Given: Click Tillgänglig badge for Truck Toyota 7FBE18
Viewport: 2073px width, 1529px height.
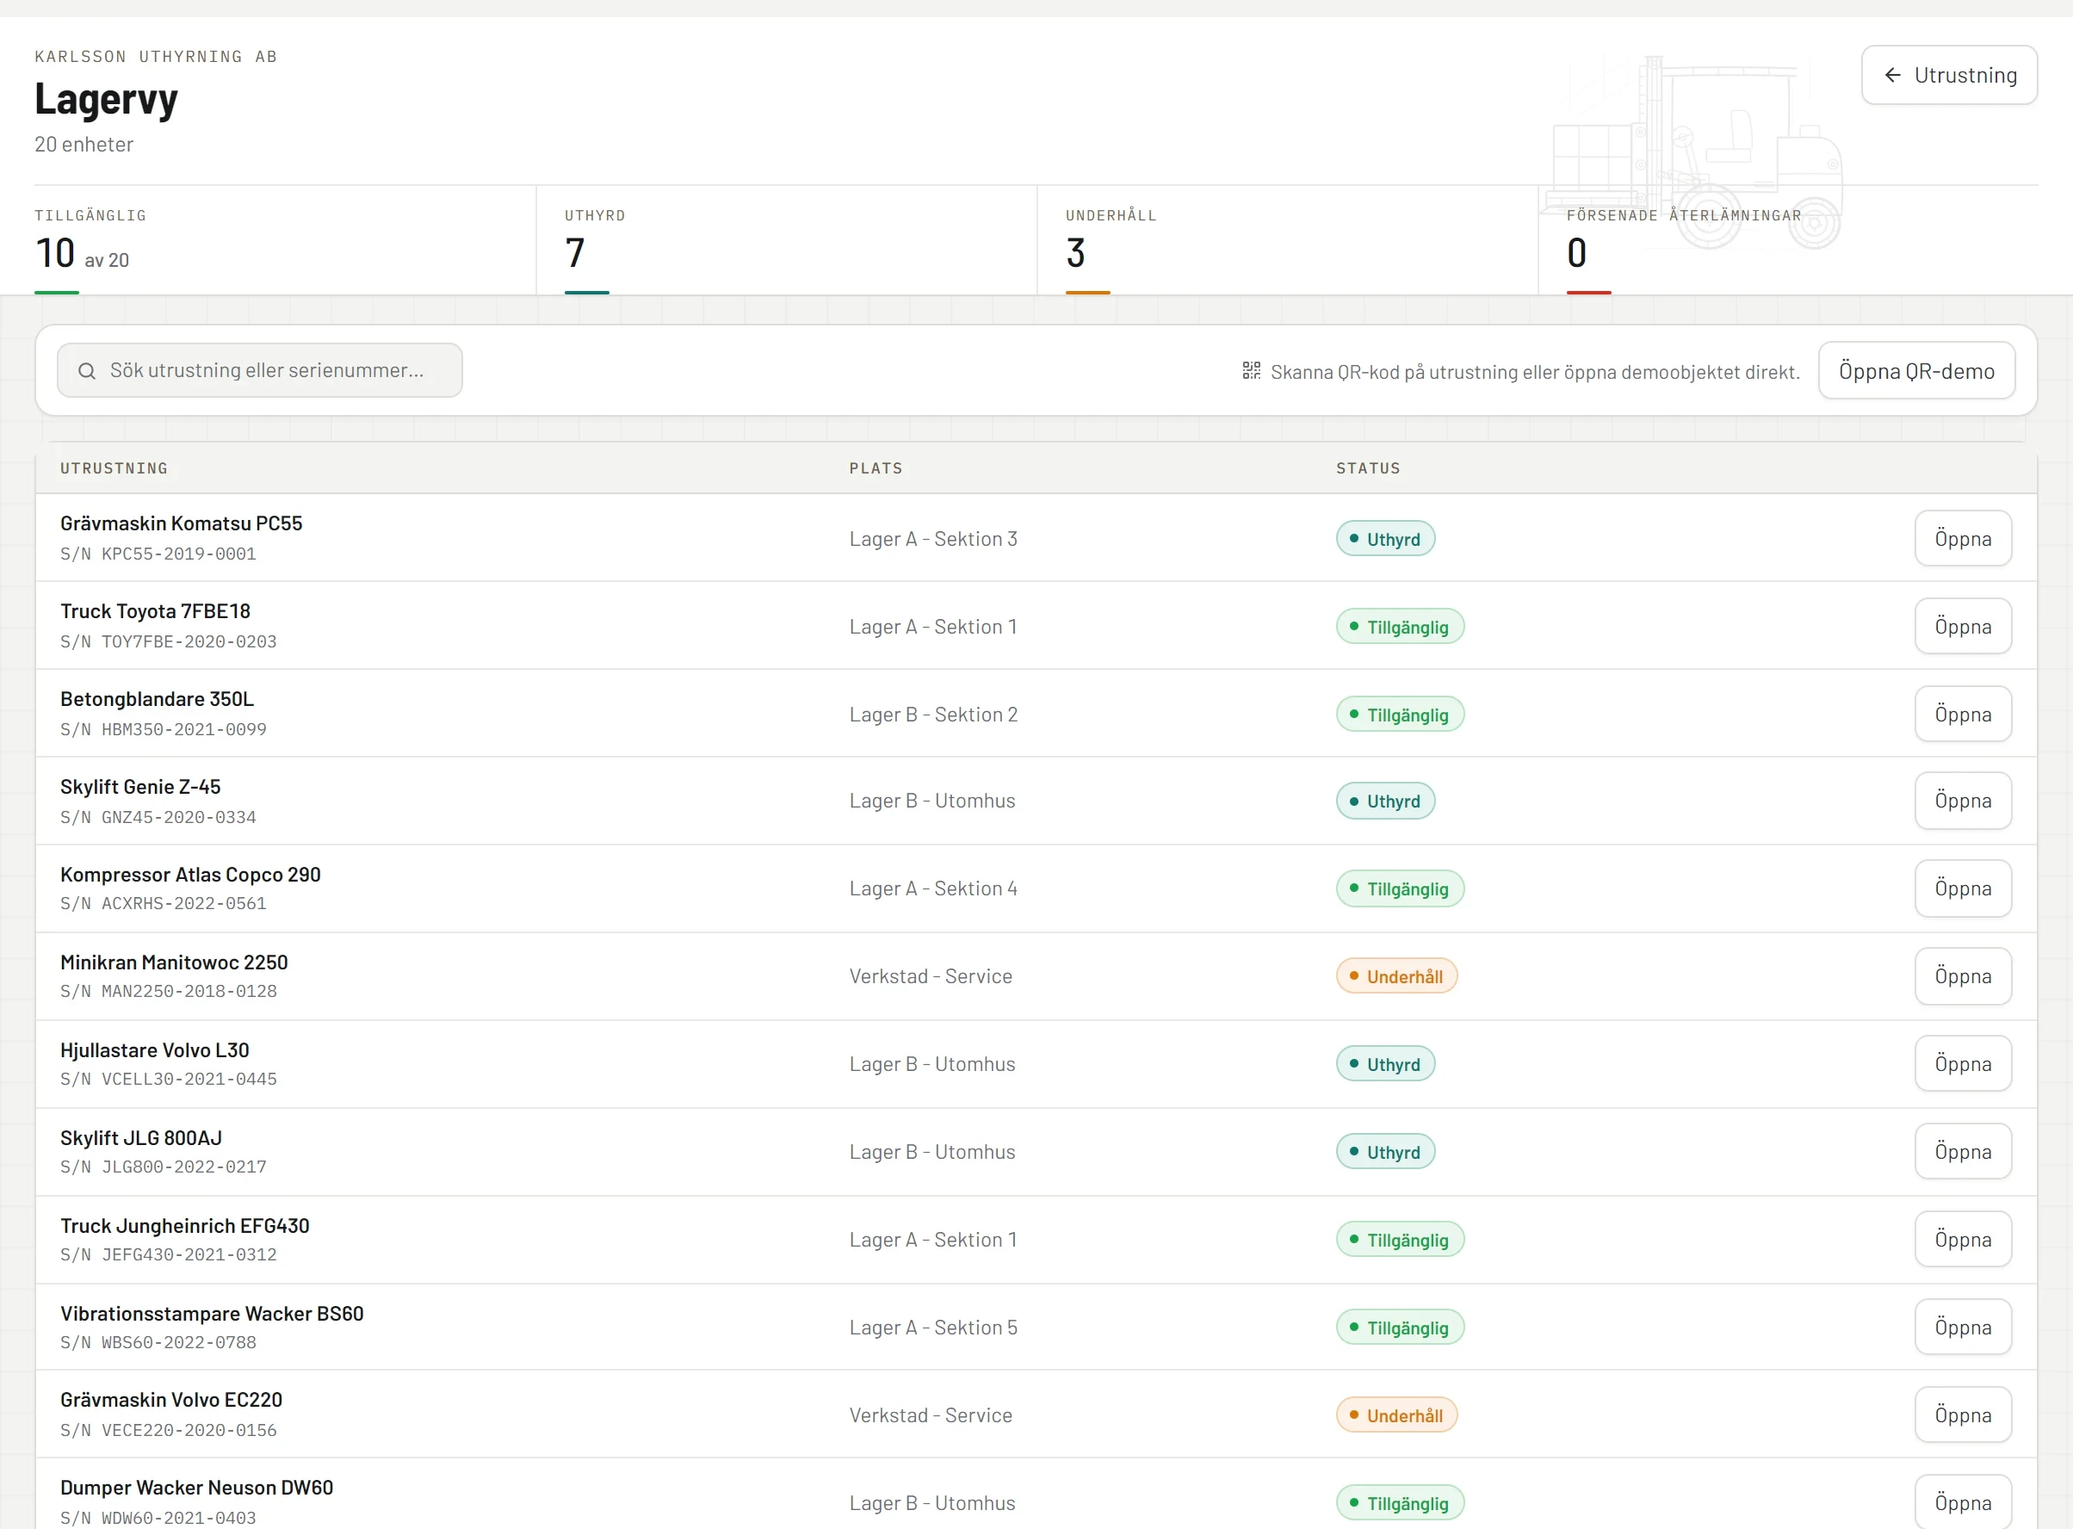Looking at the screenshot, I should (1400, 627).
